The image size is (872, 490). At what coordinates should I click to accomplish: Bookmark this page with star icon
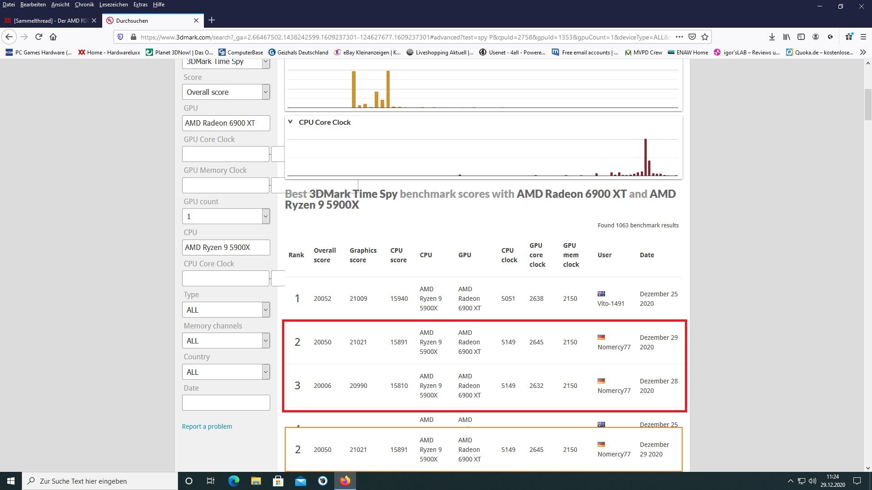[705, 37]
